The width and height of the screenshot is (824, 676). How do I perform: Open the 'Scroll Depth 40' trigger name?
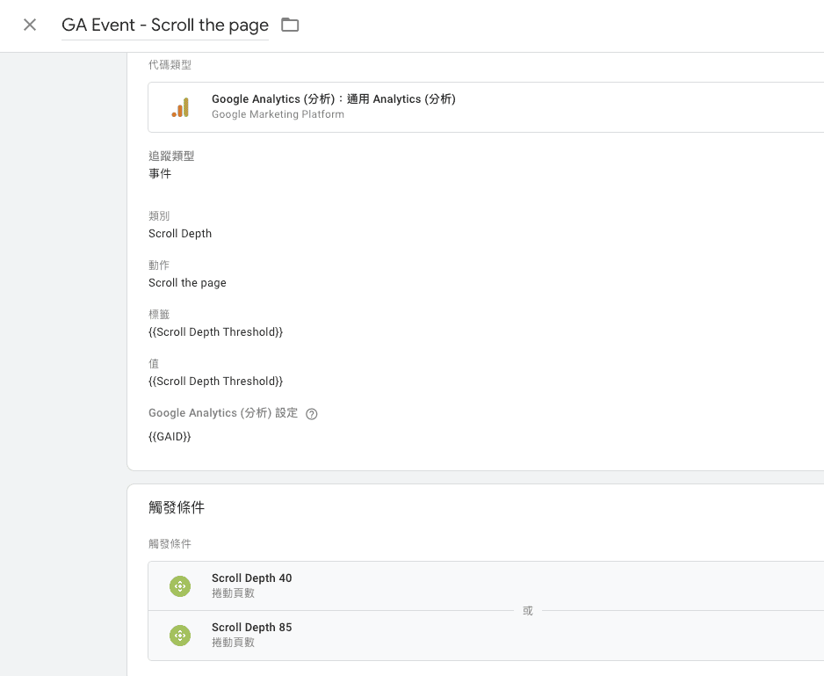click(251, 578)
